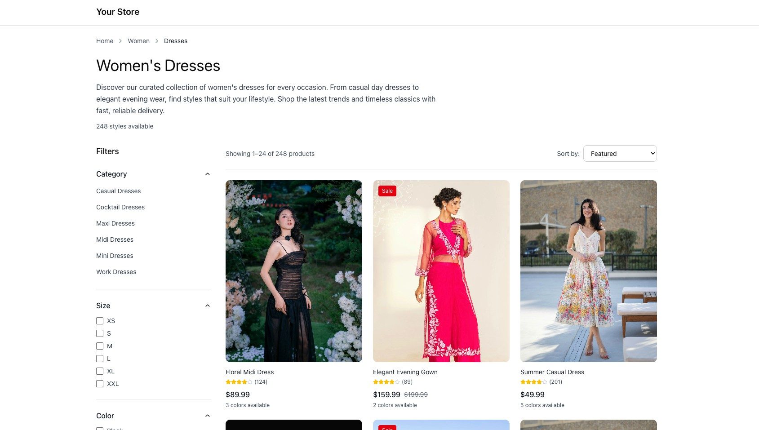Open the Sort by dropdown
Image resolution: width=759 pixels, height=430 pixels.
pos(620,153)
